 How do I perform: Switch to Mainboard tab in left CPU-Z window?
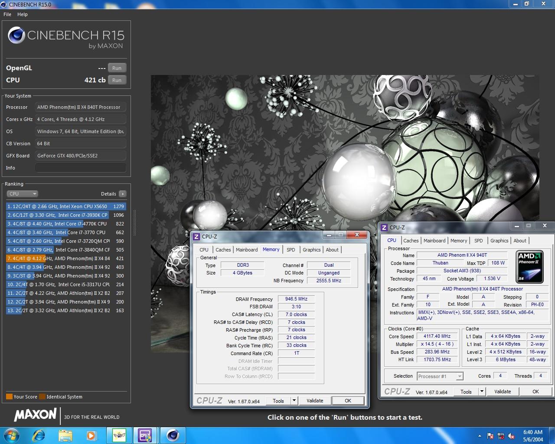click(247, 250)
